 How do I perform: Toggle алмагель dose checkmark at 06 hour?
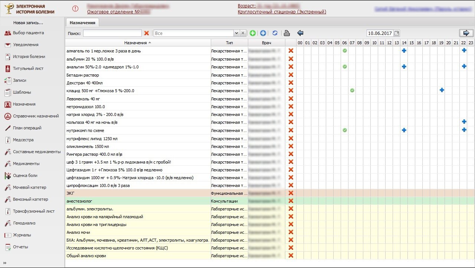[345, 51]
